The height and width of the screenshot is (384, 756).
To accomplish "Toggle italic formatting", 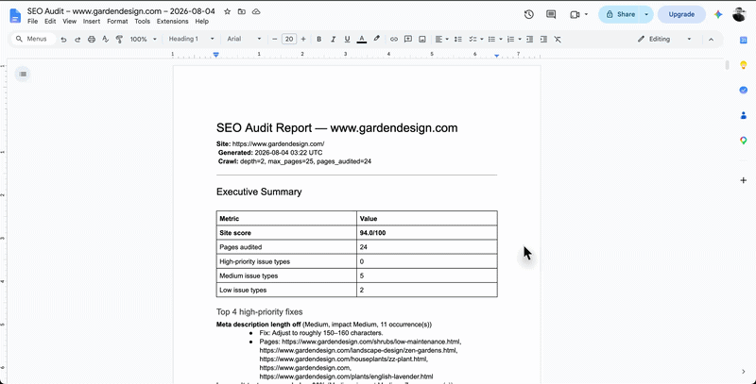I will coord(333,40).
